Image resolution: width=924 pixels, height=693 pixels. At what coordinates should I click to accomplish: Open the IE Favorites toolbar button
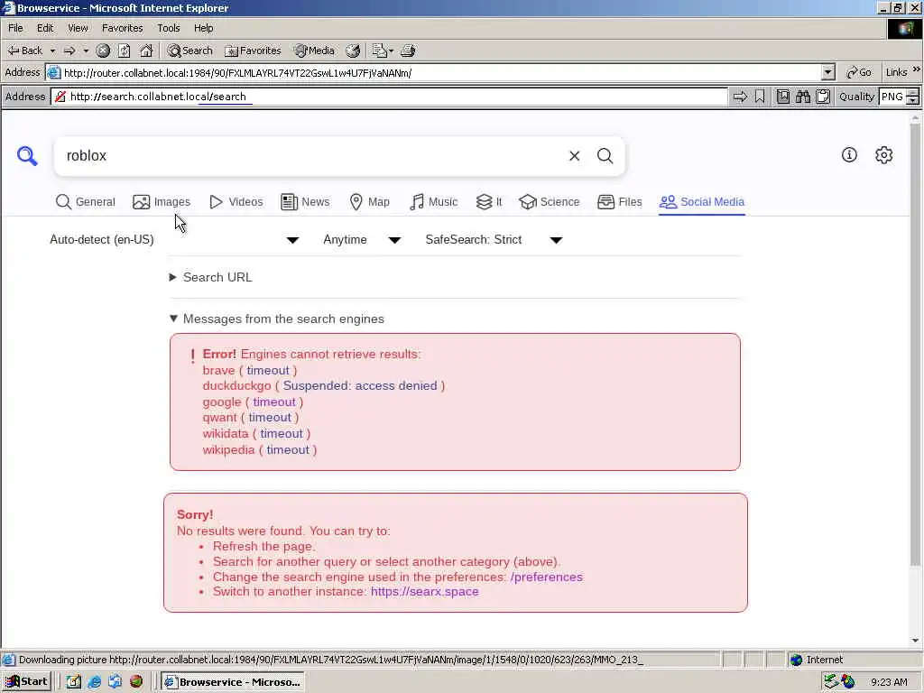253,51
